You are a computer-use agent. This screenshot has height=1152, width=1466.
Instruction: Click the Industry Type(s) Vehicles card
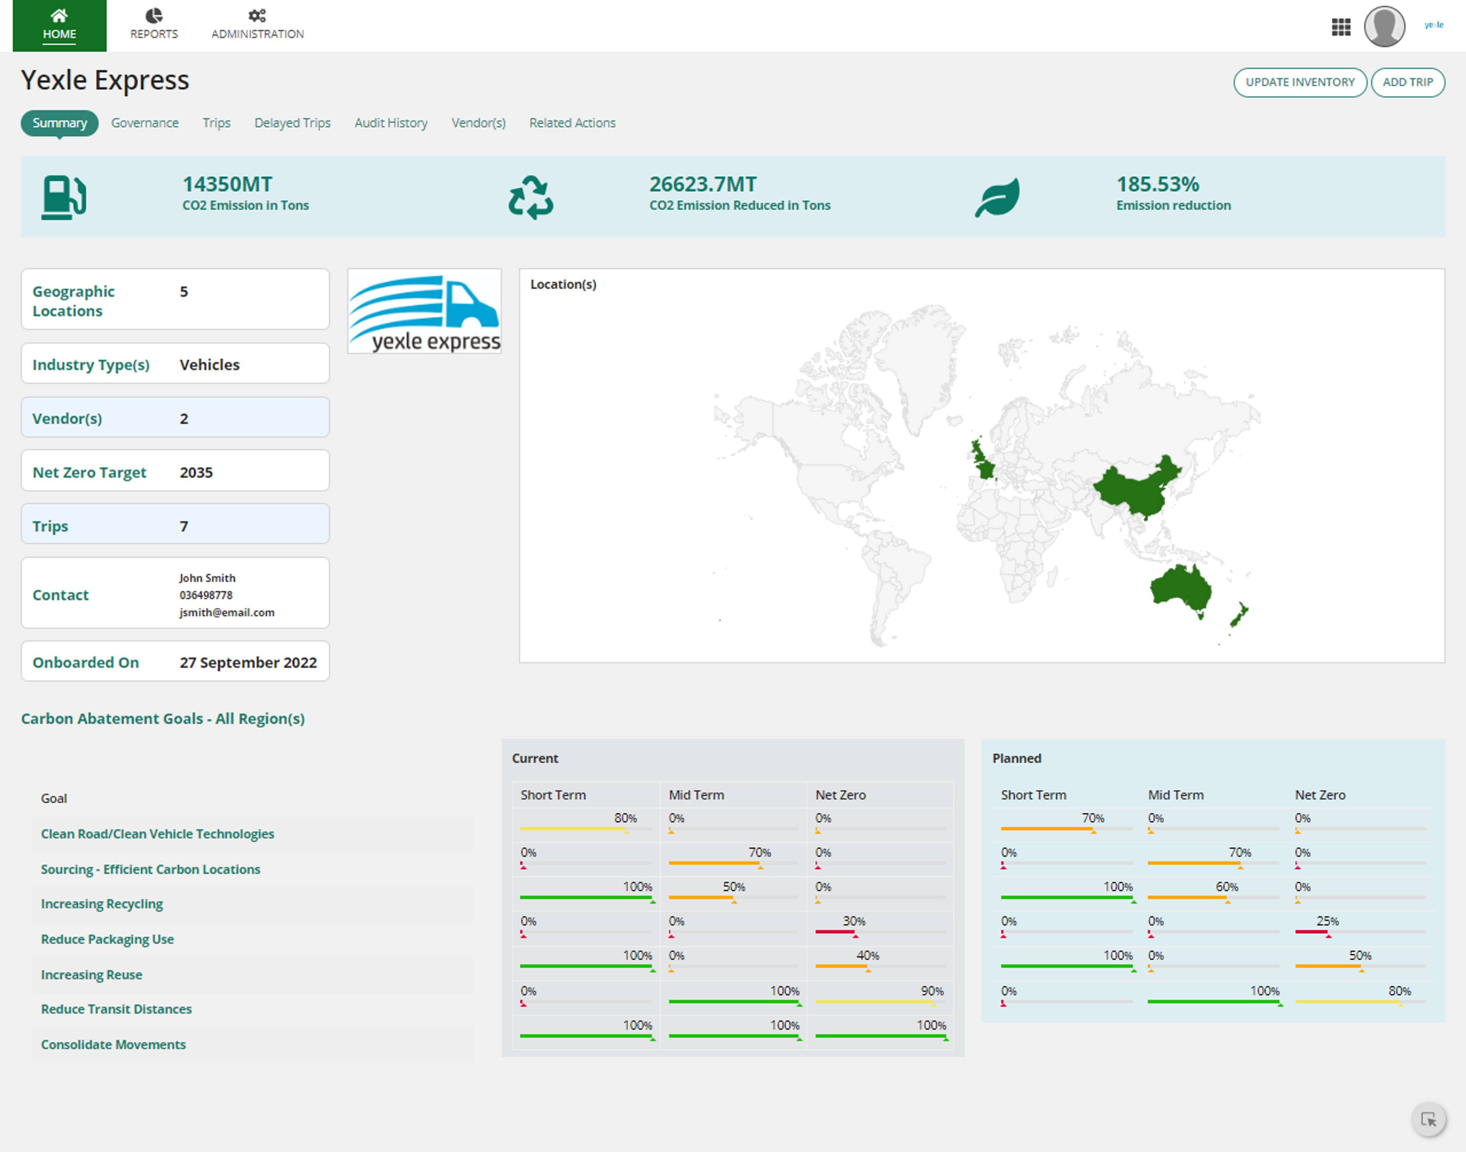click(175, 363)
